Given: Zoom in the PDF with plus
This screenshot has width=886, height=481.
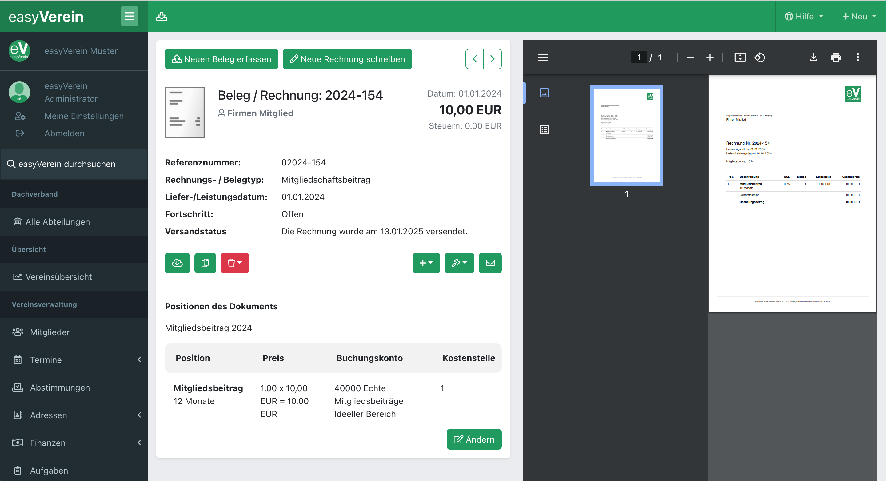Looking at the screenshot, I should coord(709,58).
